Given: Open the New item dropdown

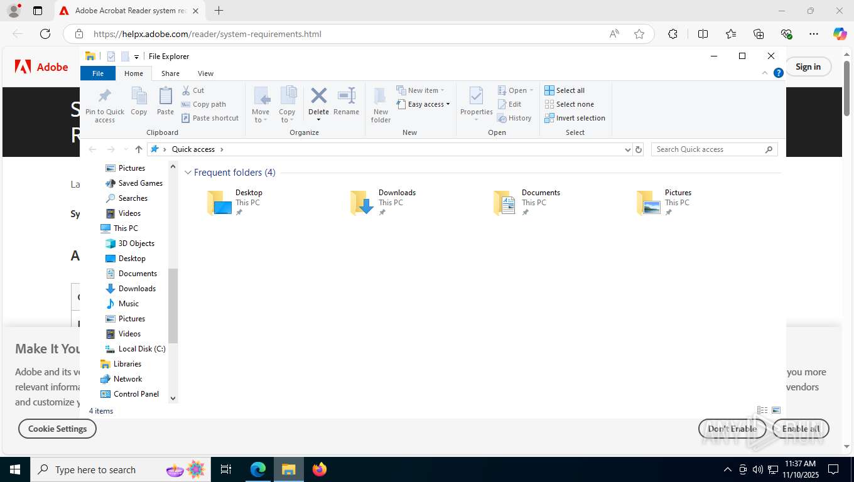Looking at the screenshot, I should (421, 90).
